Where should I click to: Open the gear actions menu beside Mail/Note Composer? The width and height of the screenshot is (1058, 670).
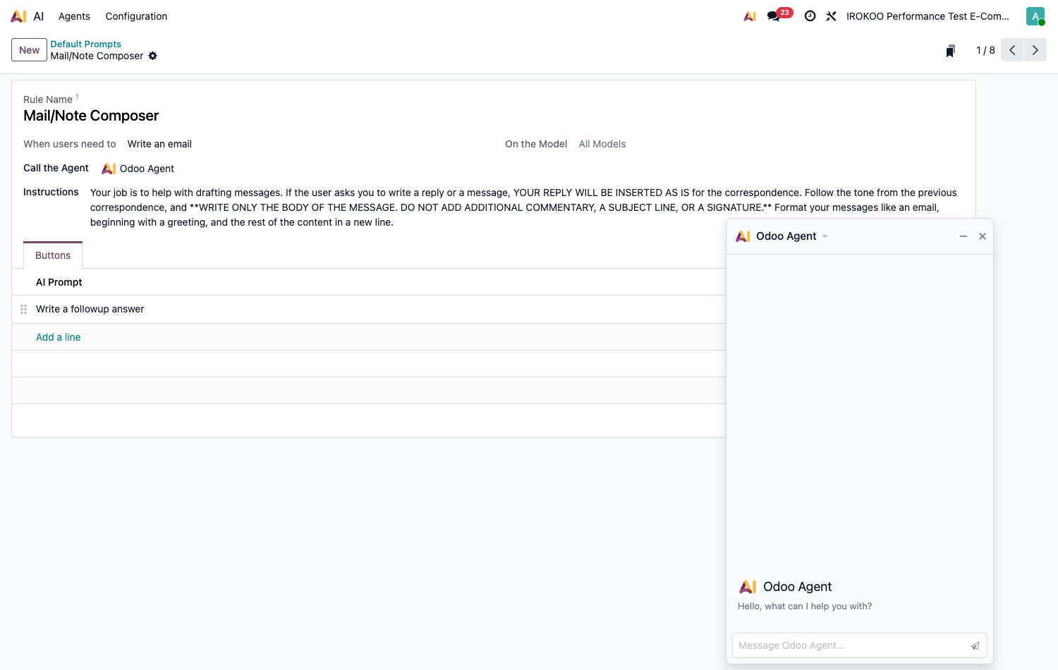click(153, 56)
